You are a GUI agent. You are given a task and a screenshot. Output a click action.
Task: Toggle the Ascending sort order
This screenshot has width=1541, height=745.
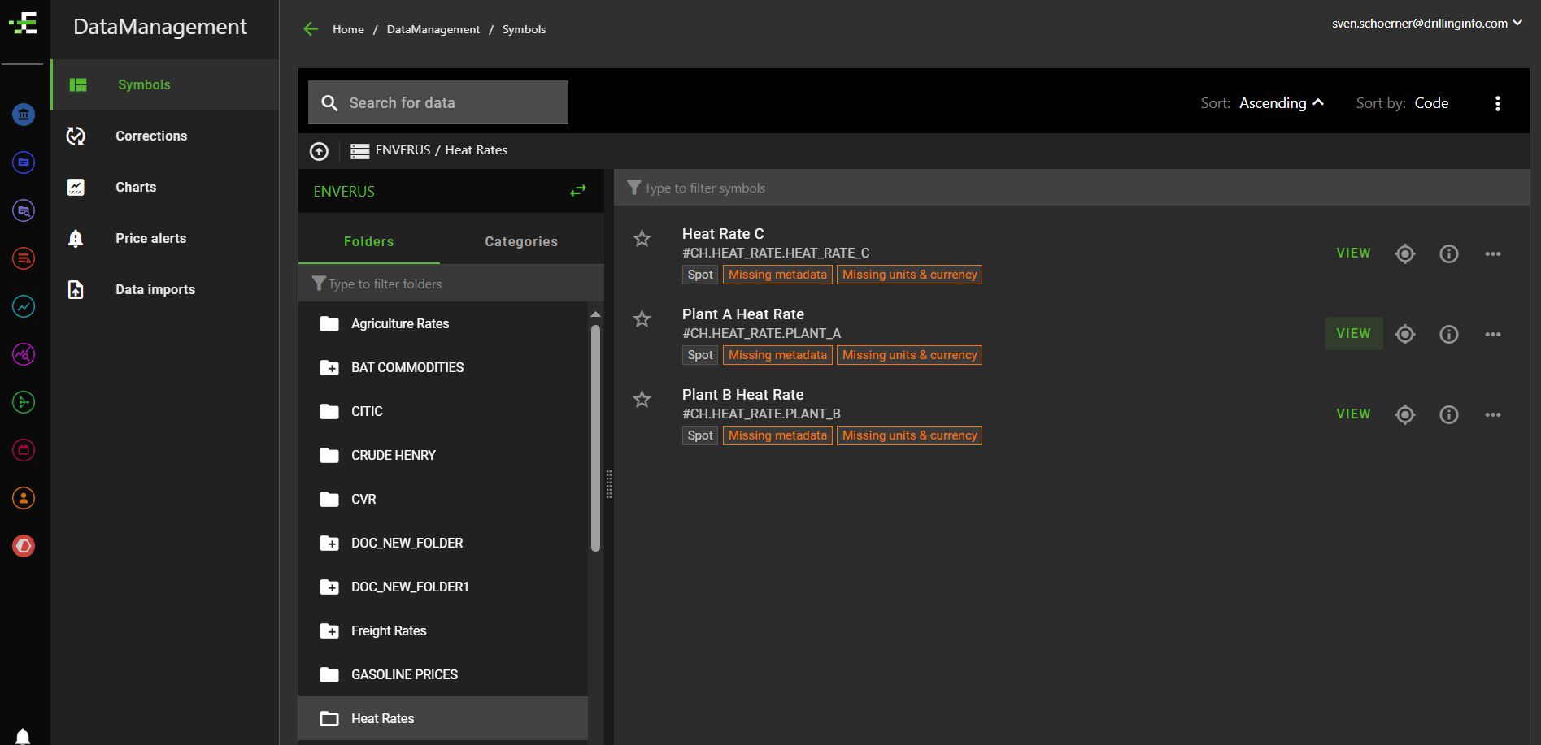pyautogui.click(x=1281, y=103)
